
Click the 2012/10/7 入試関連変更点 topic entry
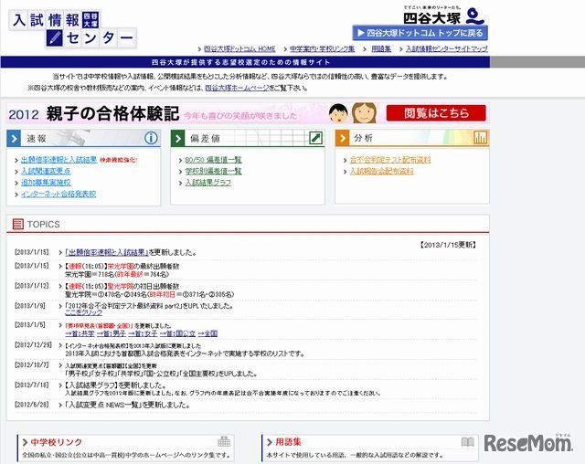coord(161,370)
